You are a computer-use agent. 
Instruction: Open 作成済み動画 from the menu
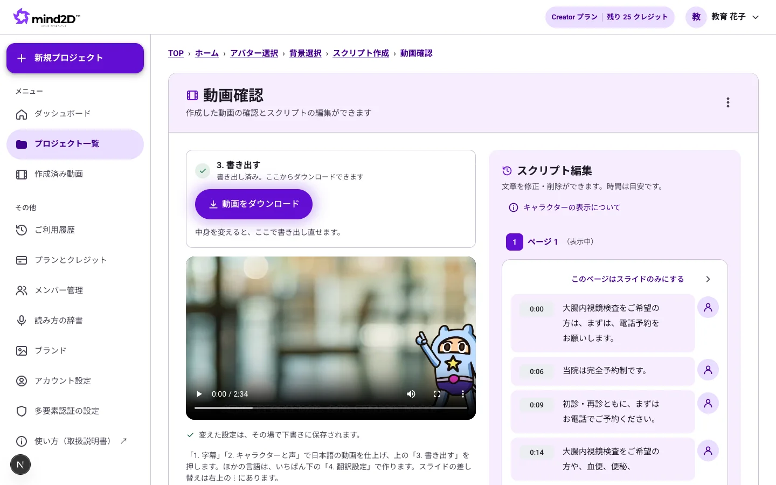click(75, 175)
